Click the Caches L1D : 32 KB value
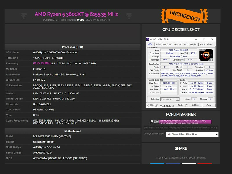Image resolution: width=232 pixels, height=174 pixels. click(56, 93)
